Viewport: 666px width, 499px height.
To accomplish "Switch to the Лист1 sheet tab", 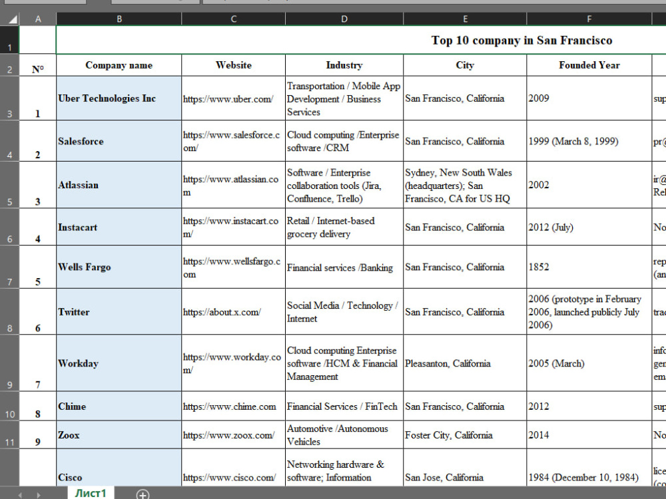I will pyautogui.click(x=91, y=493).
